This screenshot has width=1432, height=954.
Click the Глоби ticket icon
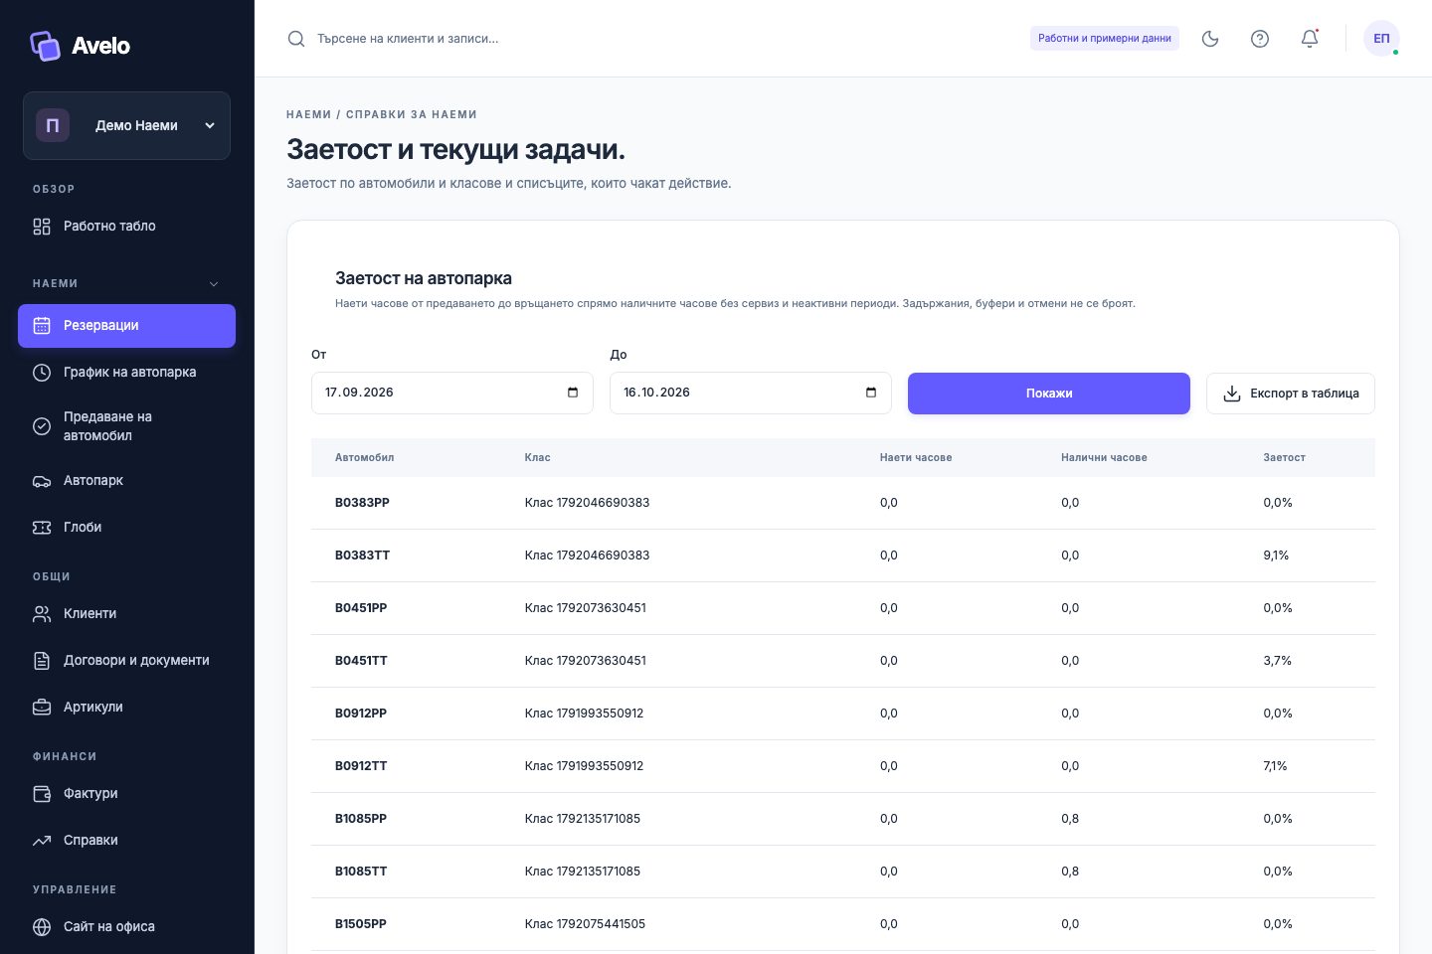42,528
